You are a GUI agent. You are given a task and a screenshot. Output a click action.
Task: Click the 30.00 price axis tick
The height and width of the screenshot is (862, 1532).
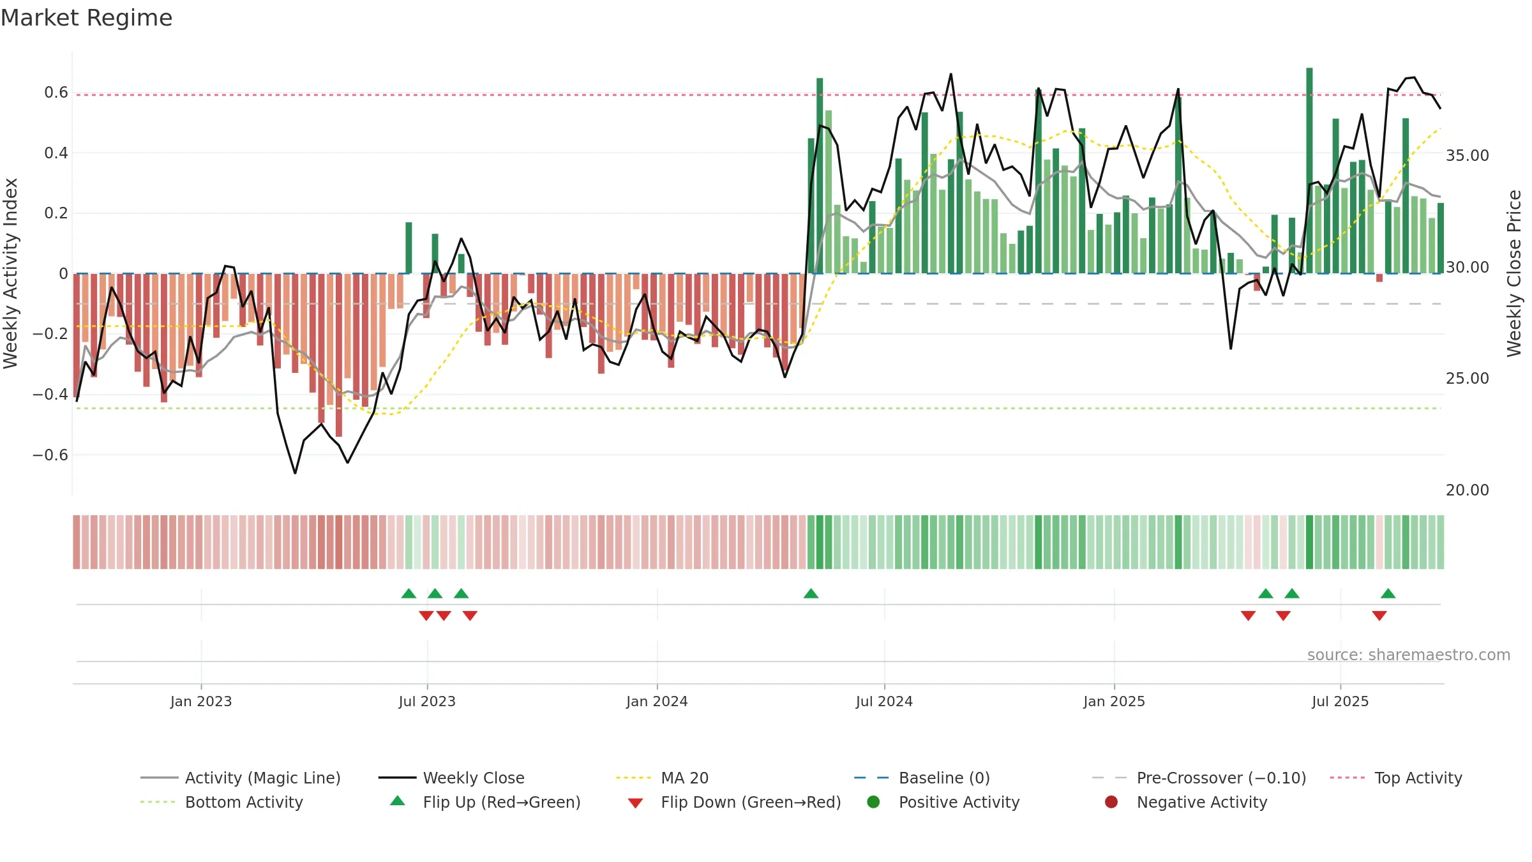(x=1467, y=268)
